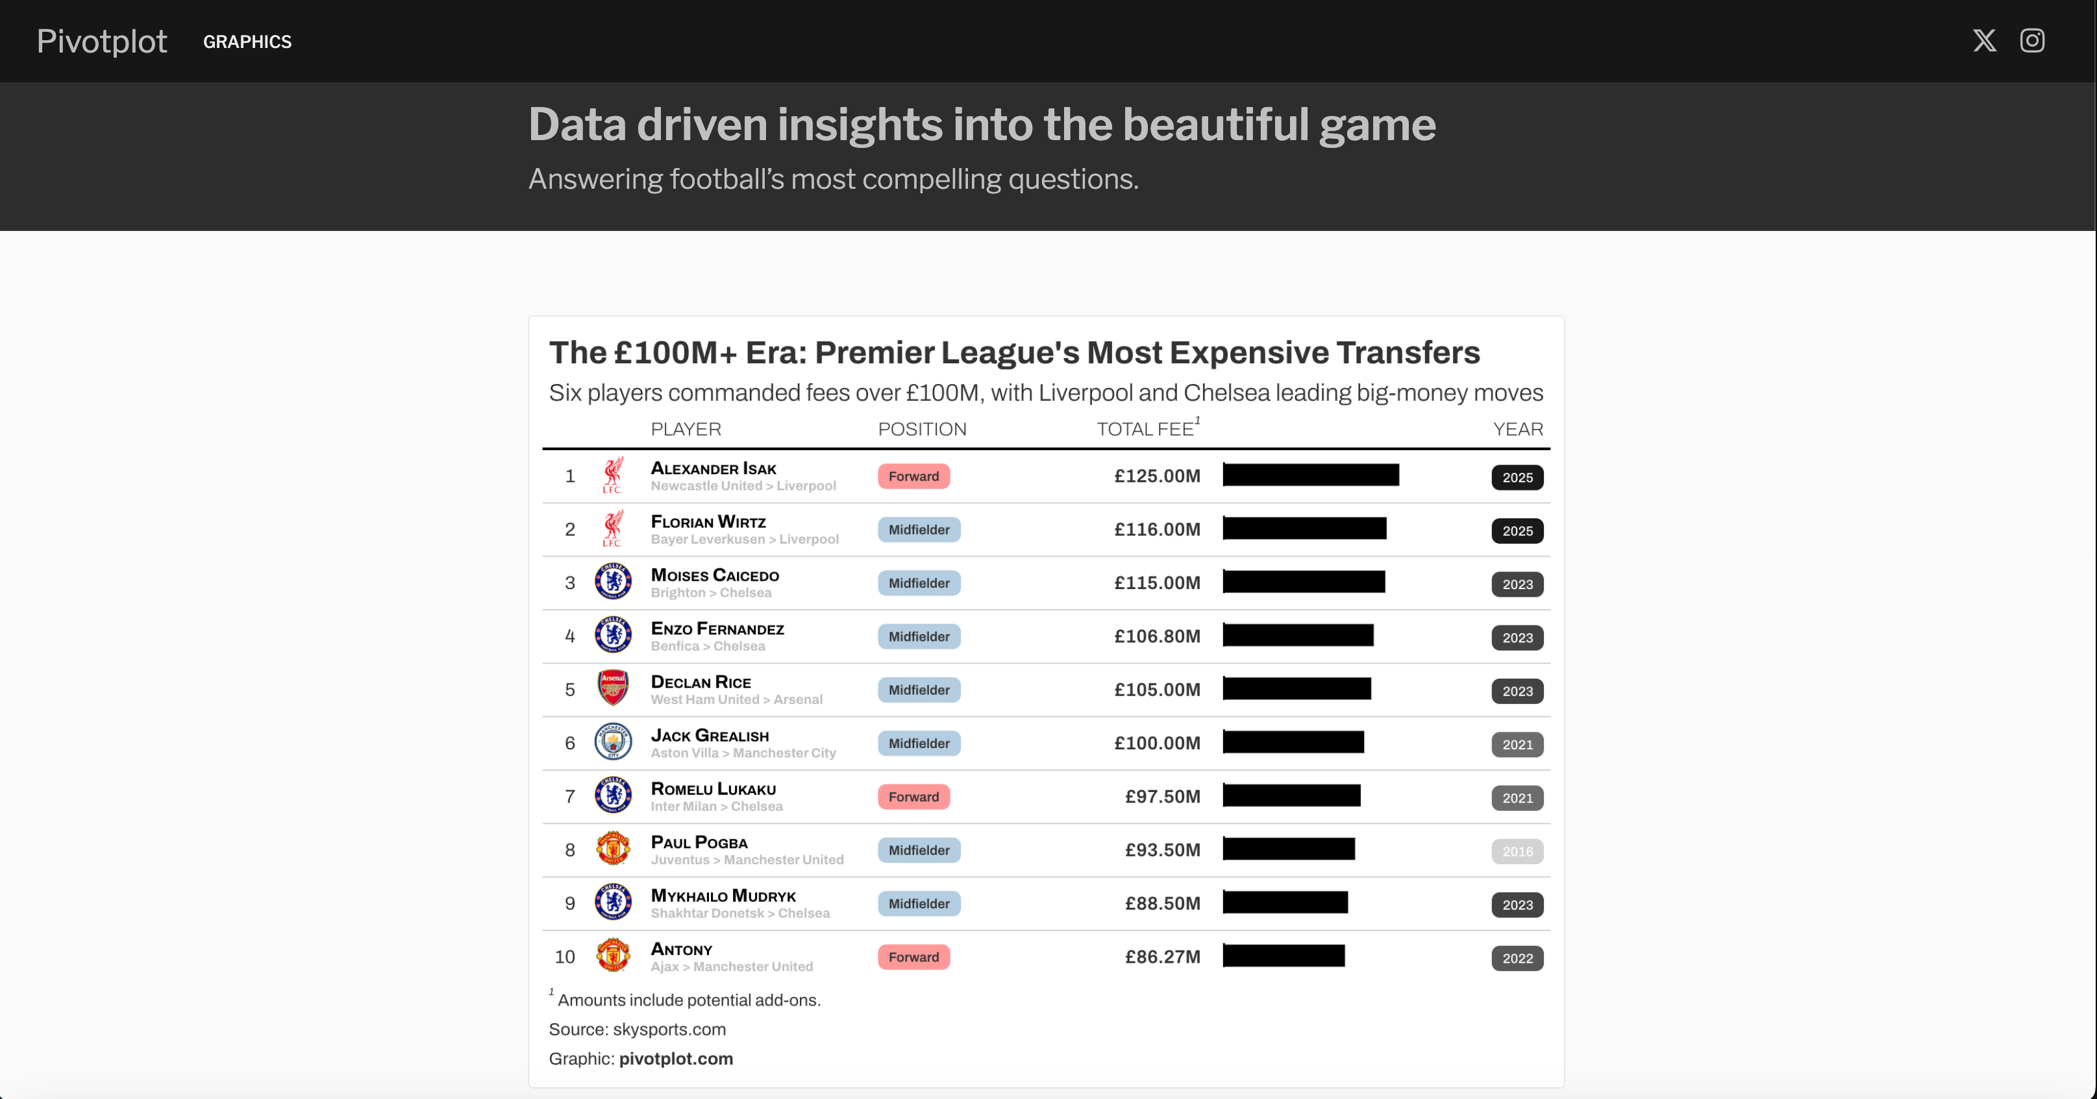
Task: Click the Liverpool crest beside Alexander Isak
Action: pos(613,476)
